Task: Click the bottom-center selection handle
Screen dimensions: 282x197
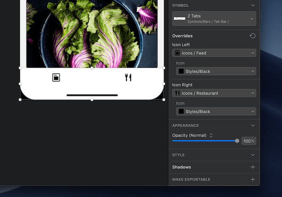Action: 92,100
